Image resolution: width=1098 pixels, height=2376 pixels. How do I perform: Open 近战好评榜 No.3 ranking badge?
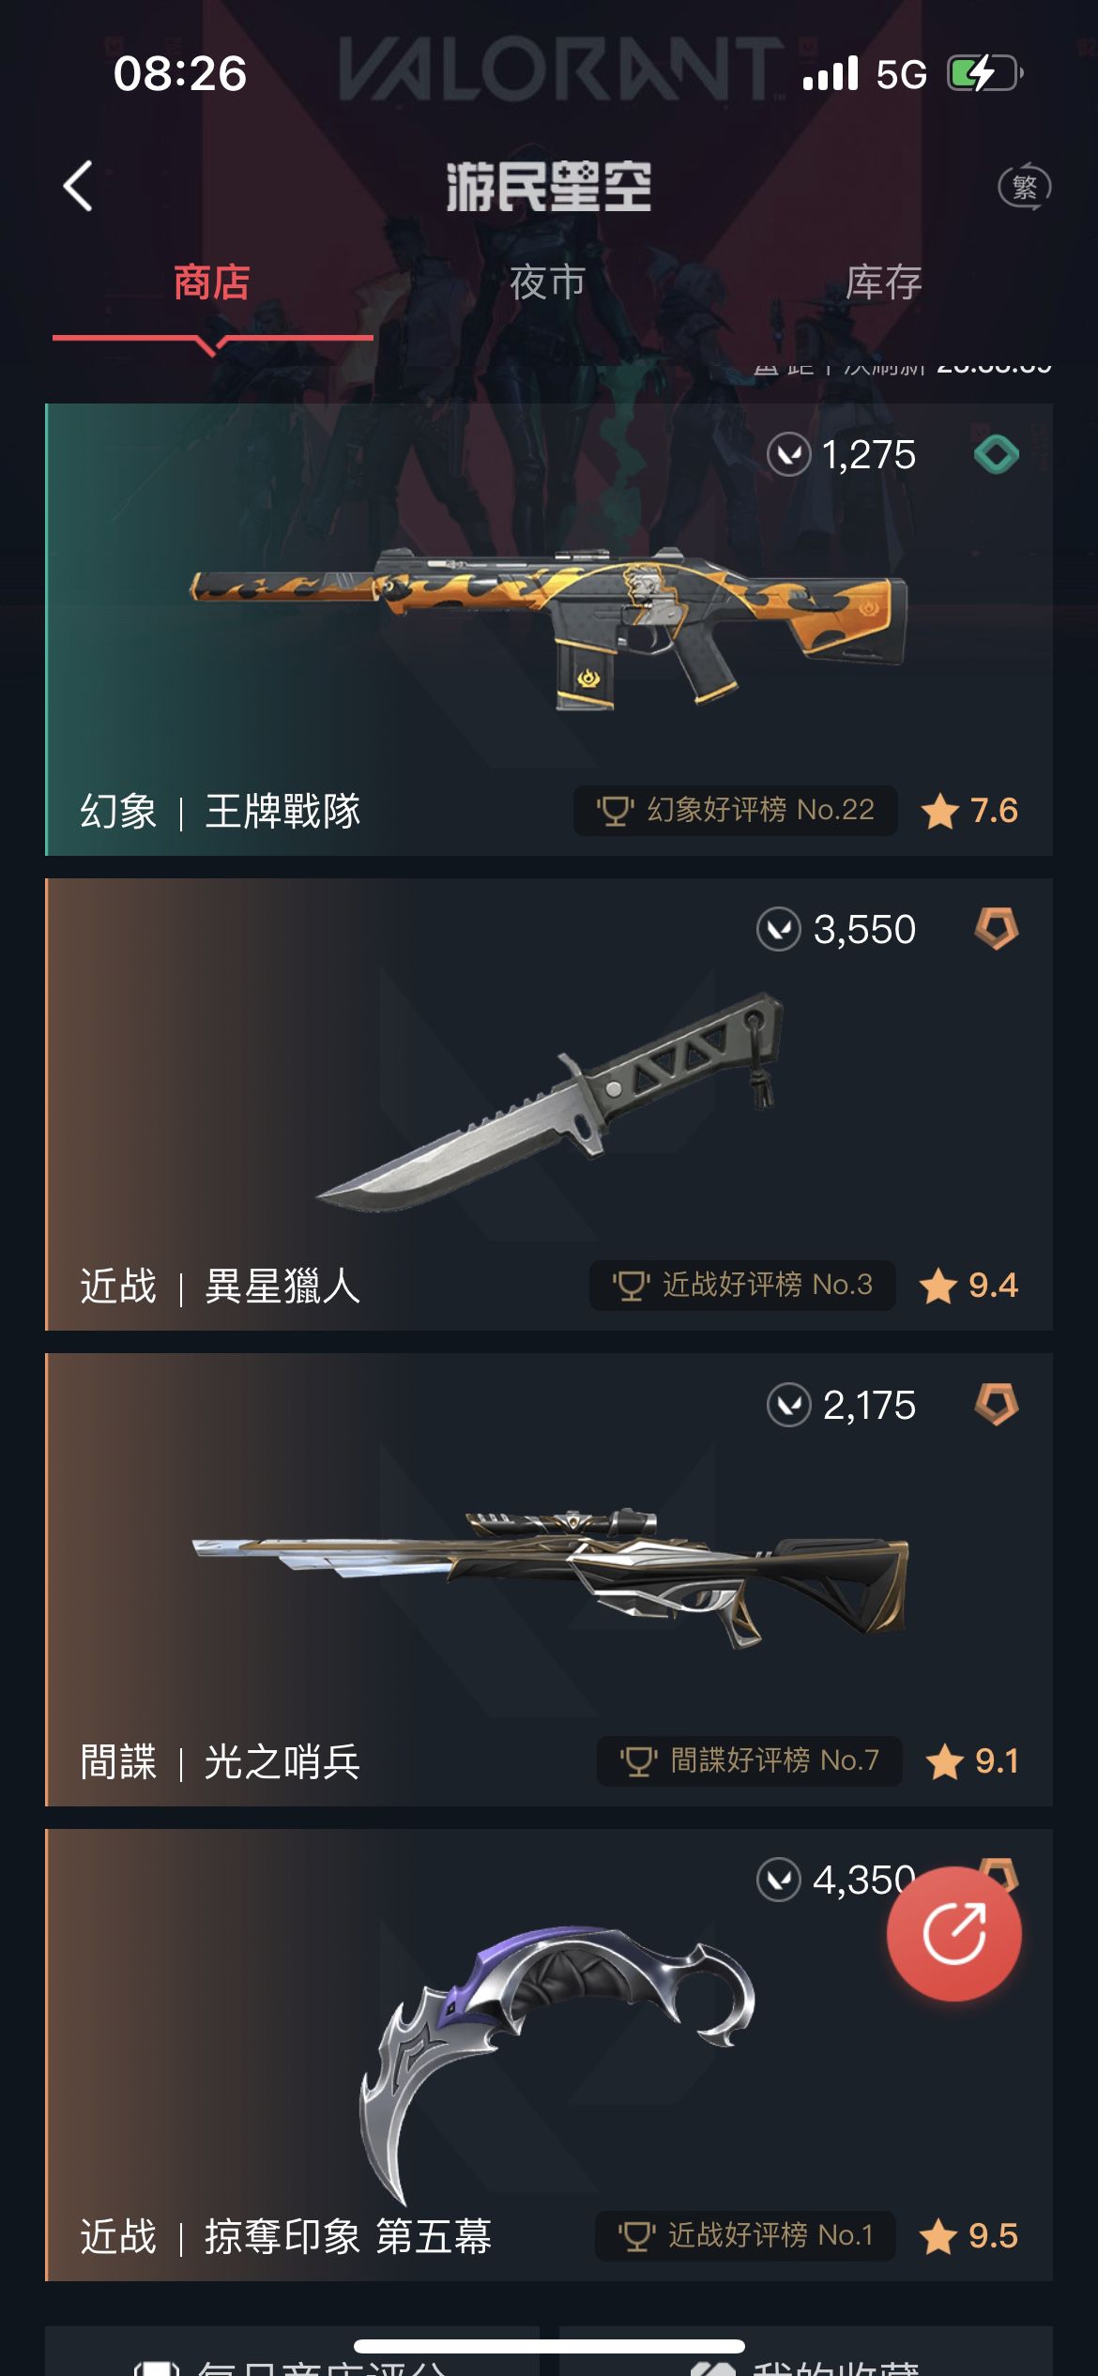742,1285
